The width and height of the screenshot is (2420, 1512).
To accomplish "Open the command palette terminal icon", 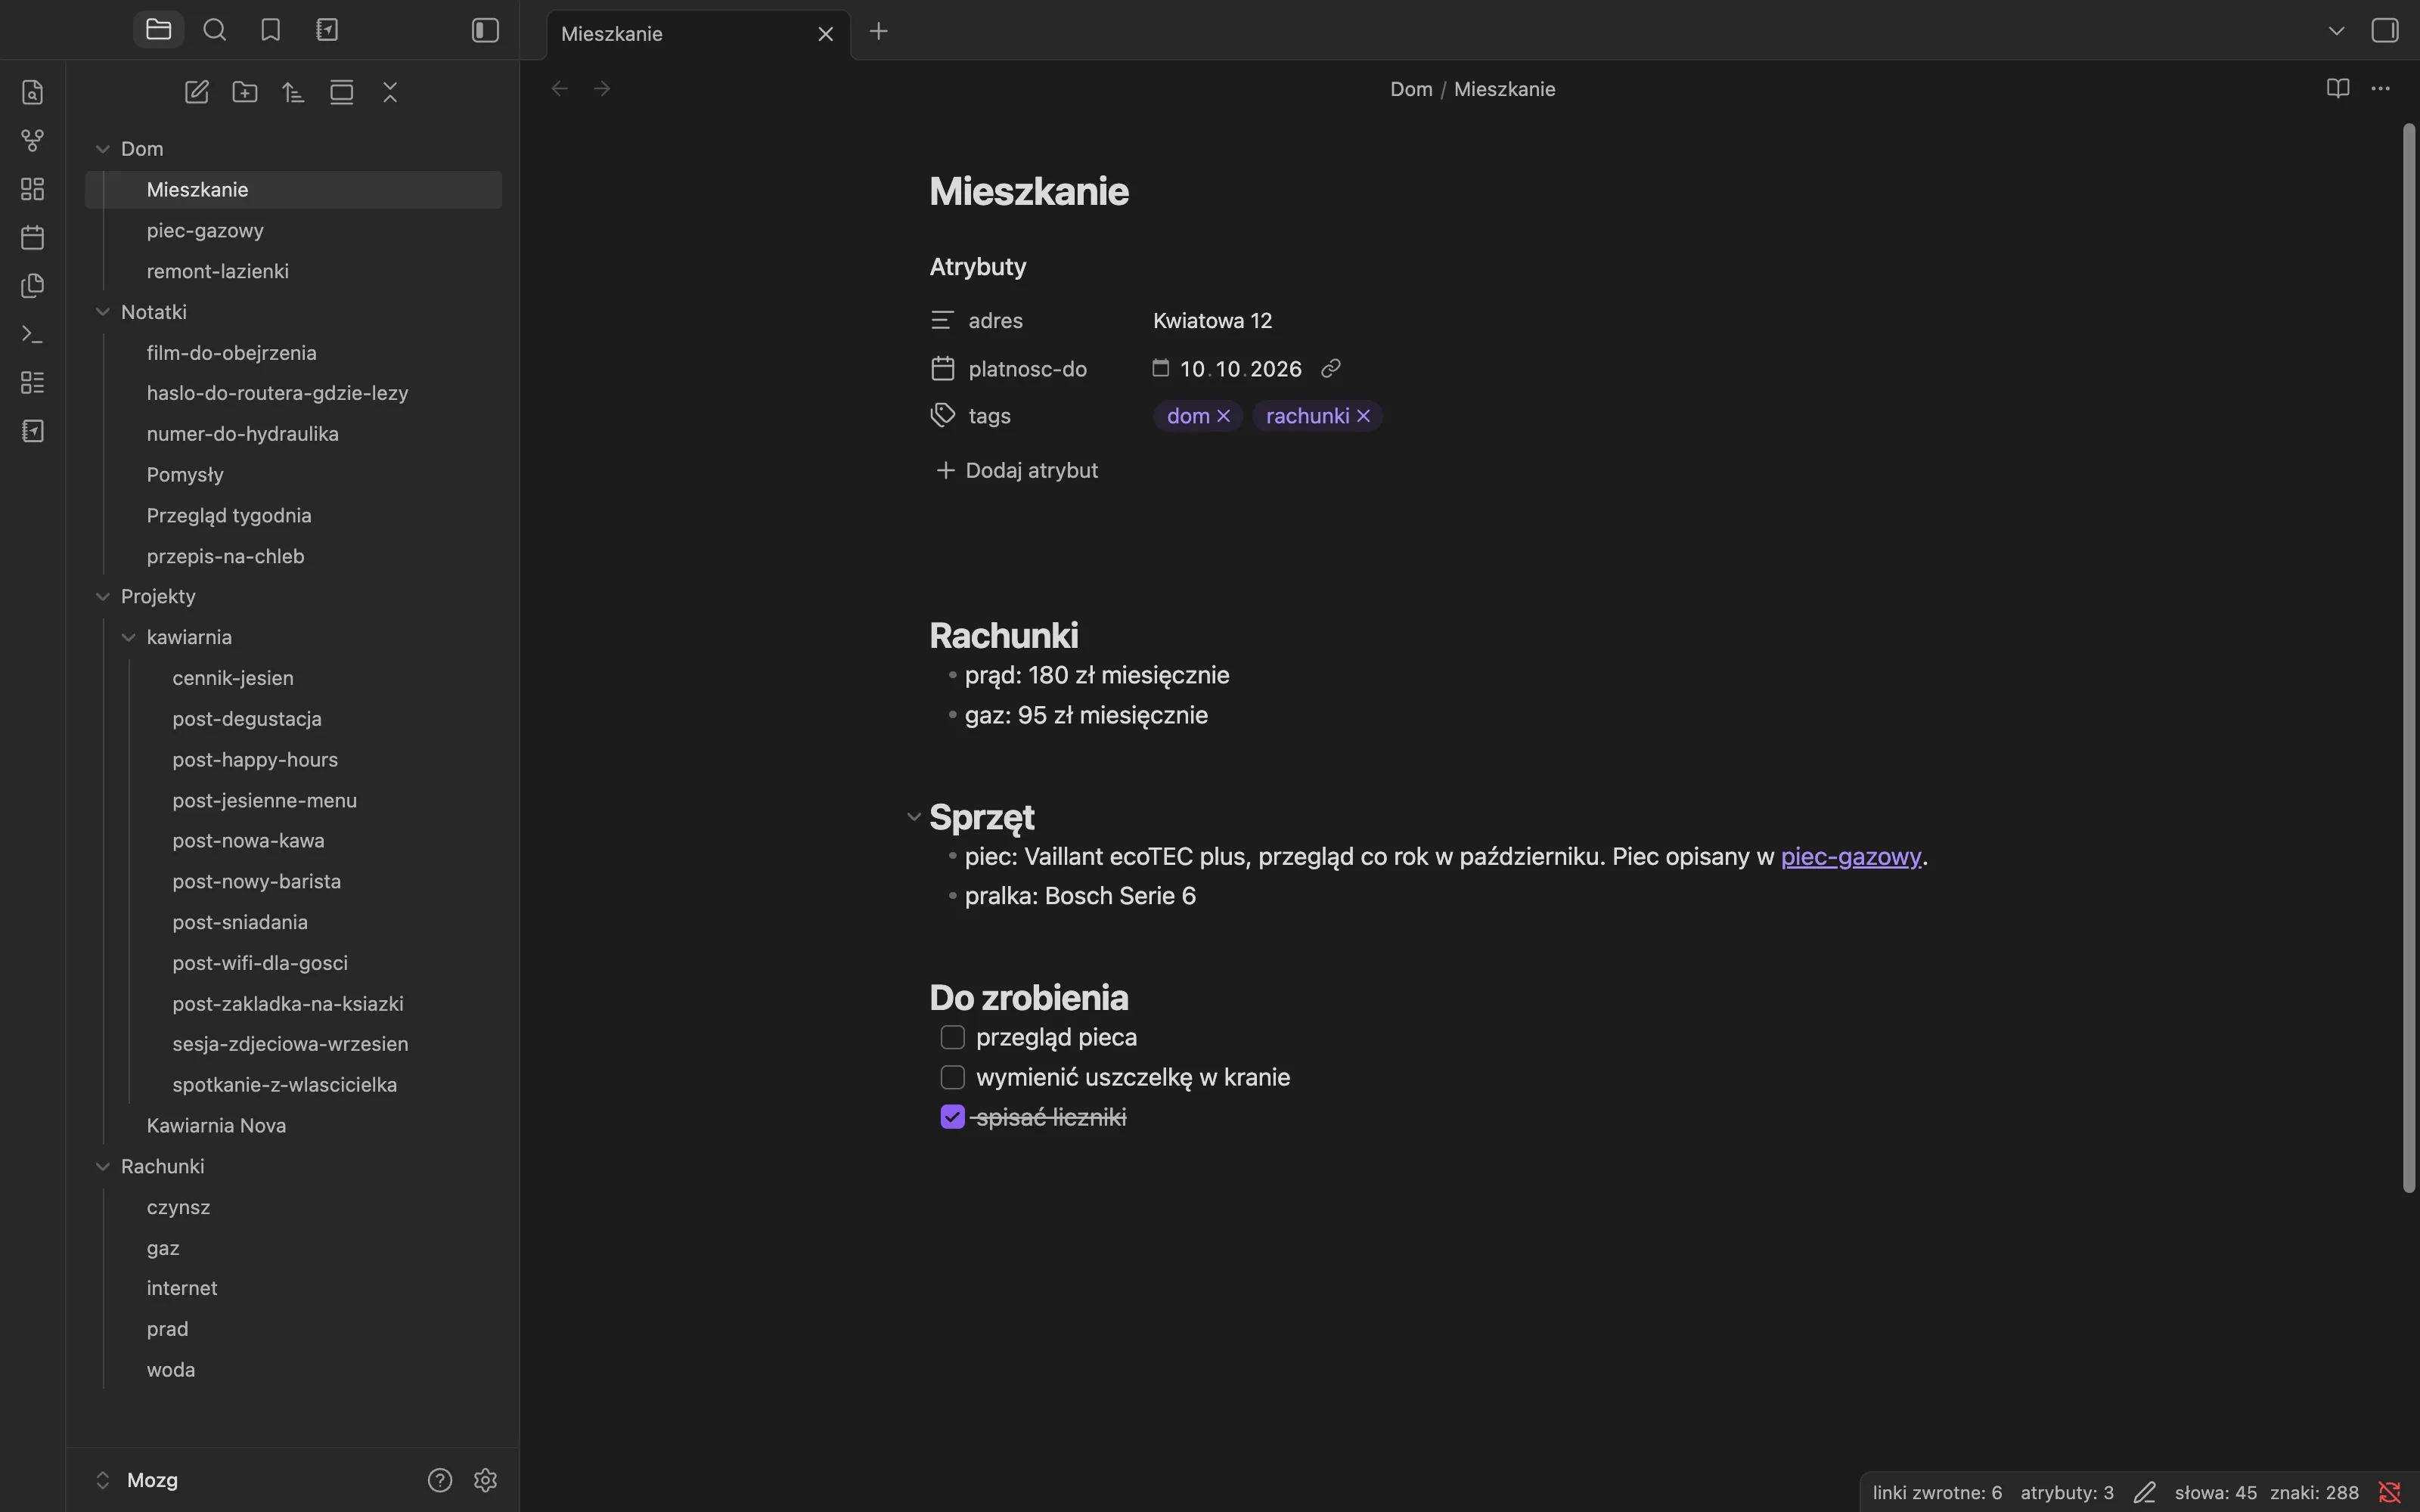I will [33, 334].
